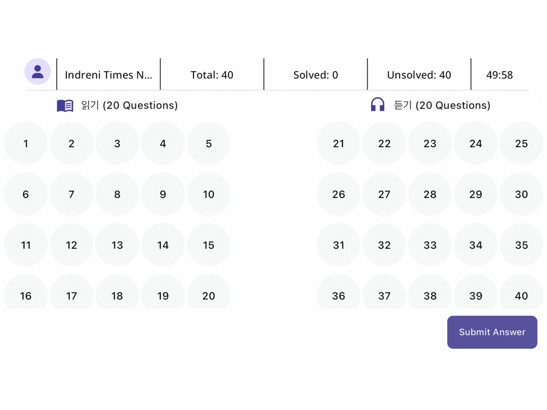Click the headphones listening icon

377,105
